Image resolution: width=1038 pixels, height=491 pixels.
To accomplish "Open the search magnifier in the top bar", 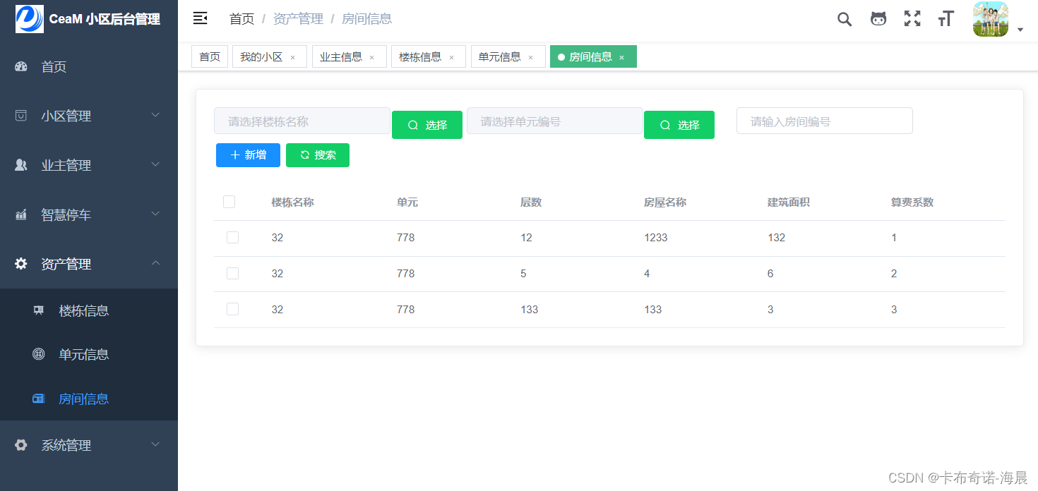I will 844,19.
